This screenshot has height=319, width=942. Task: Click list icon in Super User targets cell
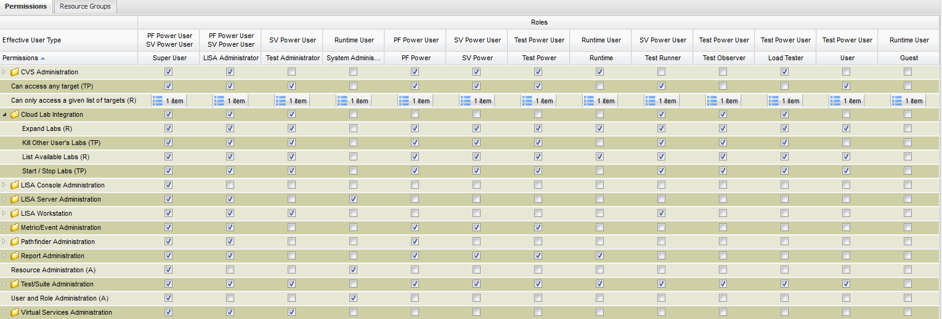(157, 101)
